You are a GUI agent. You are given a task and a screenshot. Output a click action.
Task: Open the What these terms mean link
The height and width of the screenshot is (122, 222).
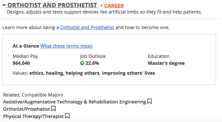(x=67, y=46)
